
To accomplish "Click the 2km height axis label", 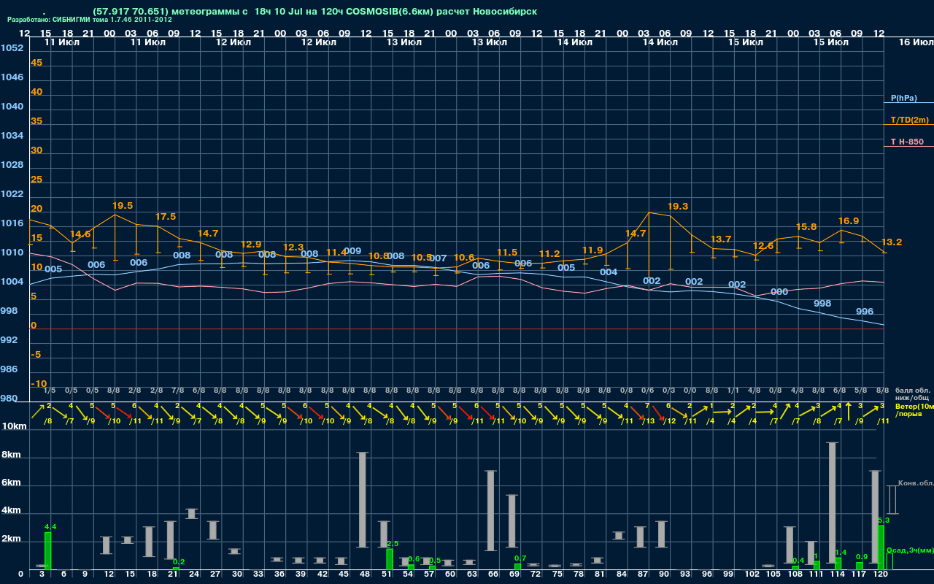I will 12,539.
